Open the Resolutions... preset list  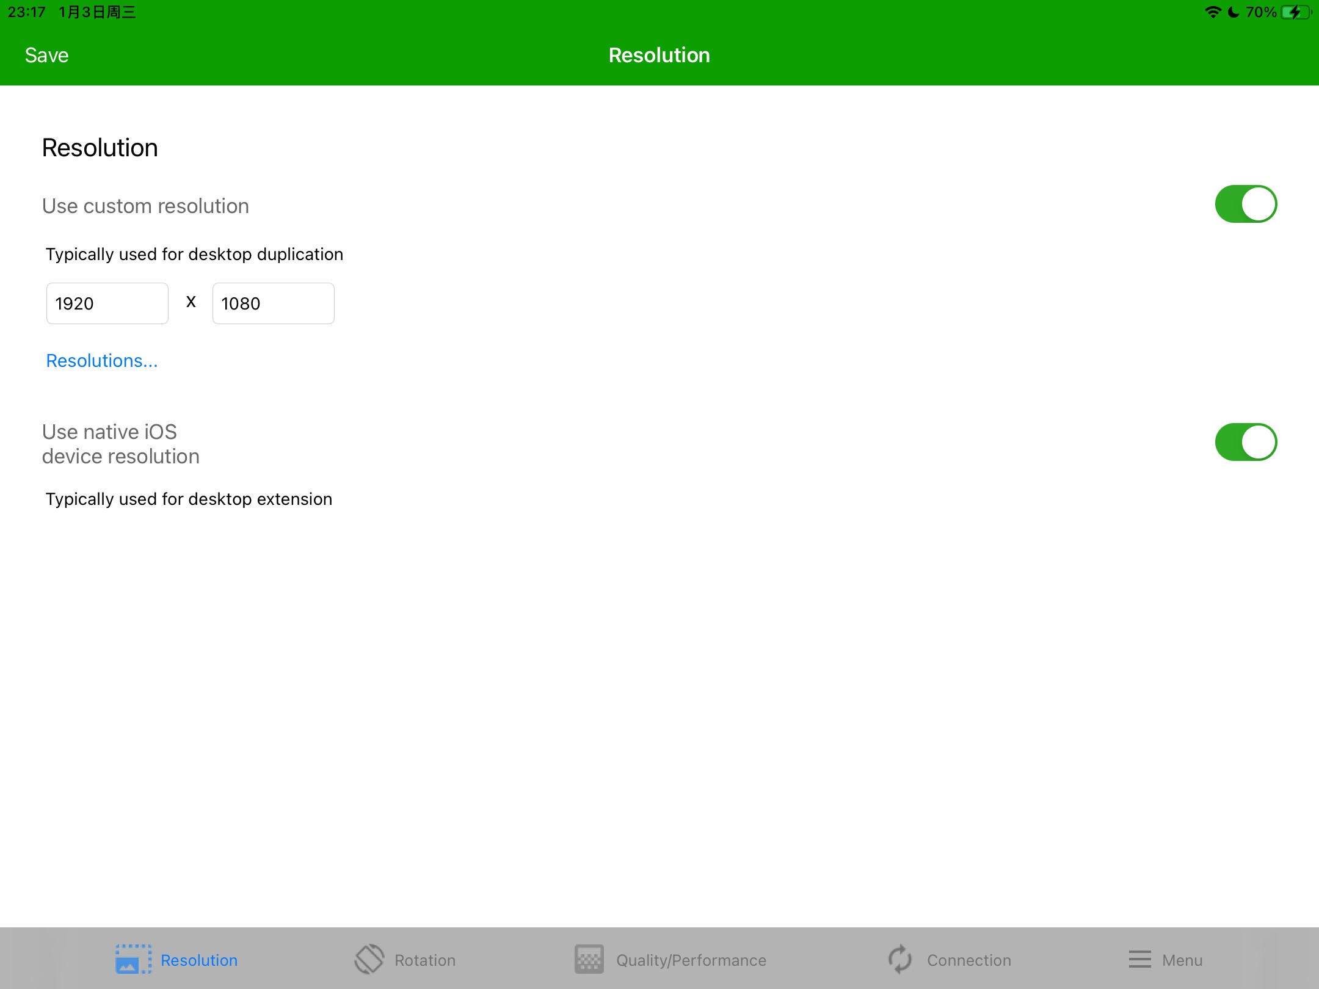point(102,361)
